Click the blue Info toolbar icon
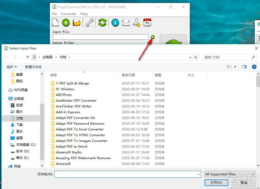 [115, 22]
